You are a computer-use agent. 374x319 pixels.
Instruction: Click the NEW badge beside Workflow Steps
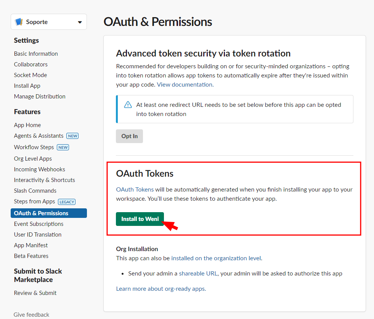(x=63, y=147)
